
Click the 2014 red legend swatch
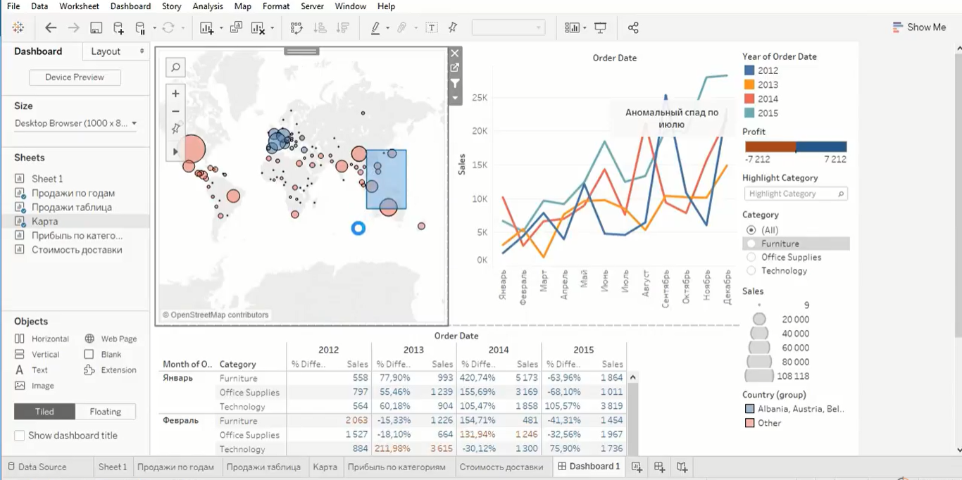click(750, 99)
